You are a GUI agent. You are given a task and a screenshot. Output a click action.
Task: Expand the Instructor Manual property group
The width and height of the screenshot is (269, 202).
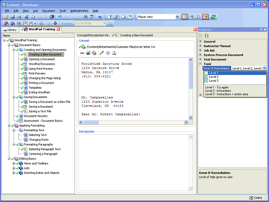[x=200, y=46]
